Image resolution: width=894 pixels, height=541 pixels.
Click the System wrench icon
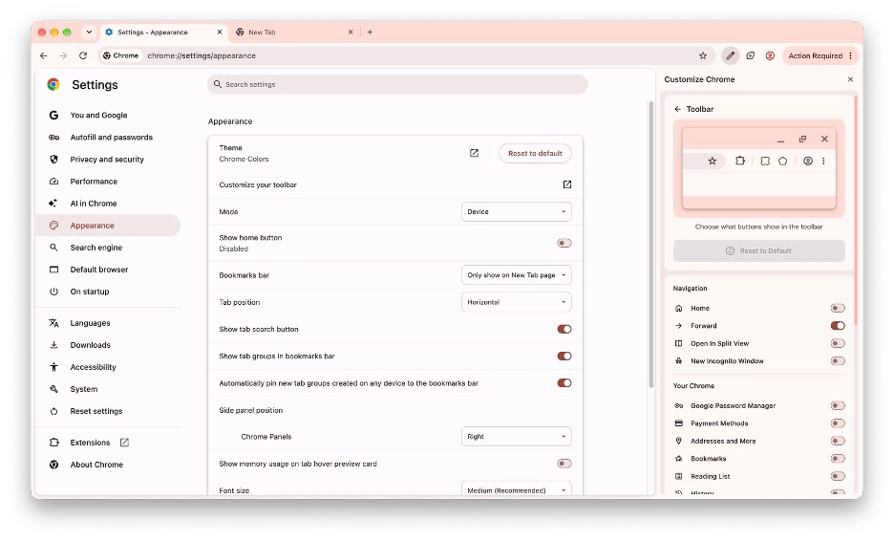(53, 389)
